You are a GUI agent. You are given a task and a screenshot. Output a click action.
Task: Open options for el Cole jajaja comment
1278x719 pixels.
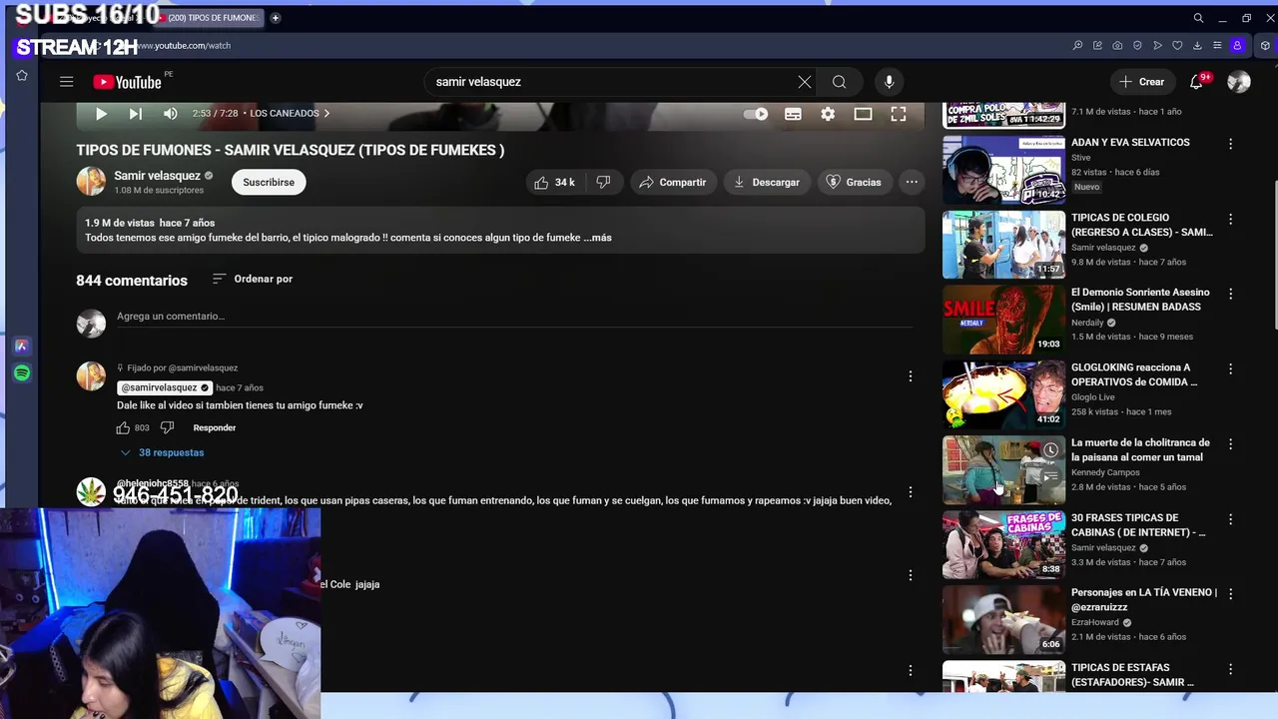pyautogui.click(x=910, y=575)
